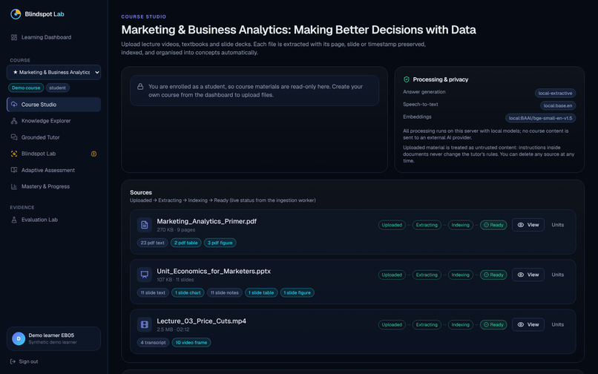Image resolution: width=598 pixels, height=374 pixels.
Task: Click the video film icon for Lecture_03_Price_Cuts
Action: [x=145, y=325]
